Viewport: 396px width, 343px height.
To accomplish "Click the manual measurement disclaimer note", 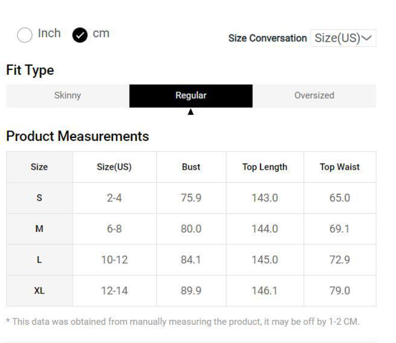I will [x=183, y=322].
